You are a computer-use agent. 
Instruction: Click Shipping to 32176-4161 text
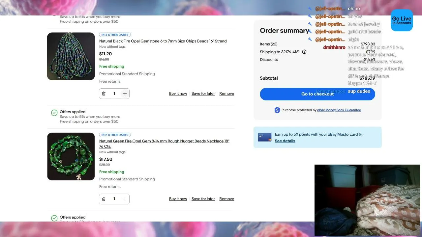tap(280, 52)
